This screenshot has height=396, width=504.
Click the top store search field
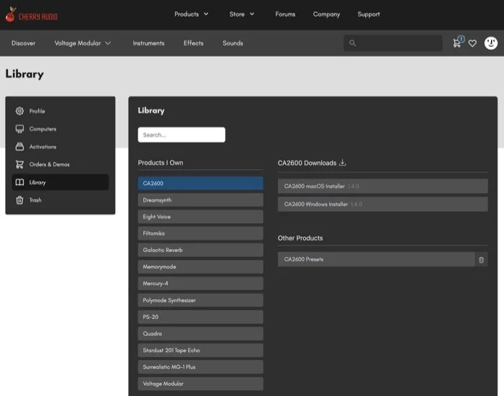click(393, 43)
